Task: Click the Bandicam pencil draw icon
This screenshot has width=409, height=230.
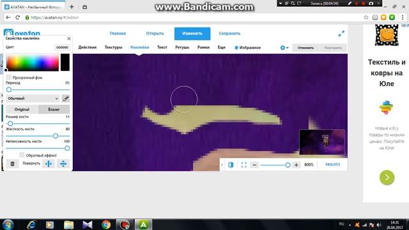Action: [350, 3]
